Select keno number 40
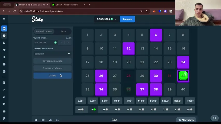 [x=183, y=89]
